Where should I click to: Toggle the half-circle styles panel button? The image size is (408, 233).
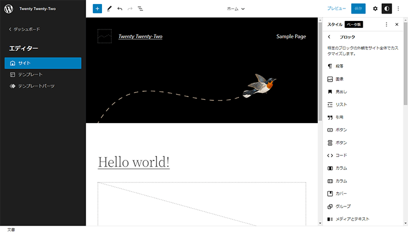tap(387, 9)
